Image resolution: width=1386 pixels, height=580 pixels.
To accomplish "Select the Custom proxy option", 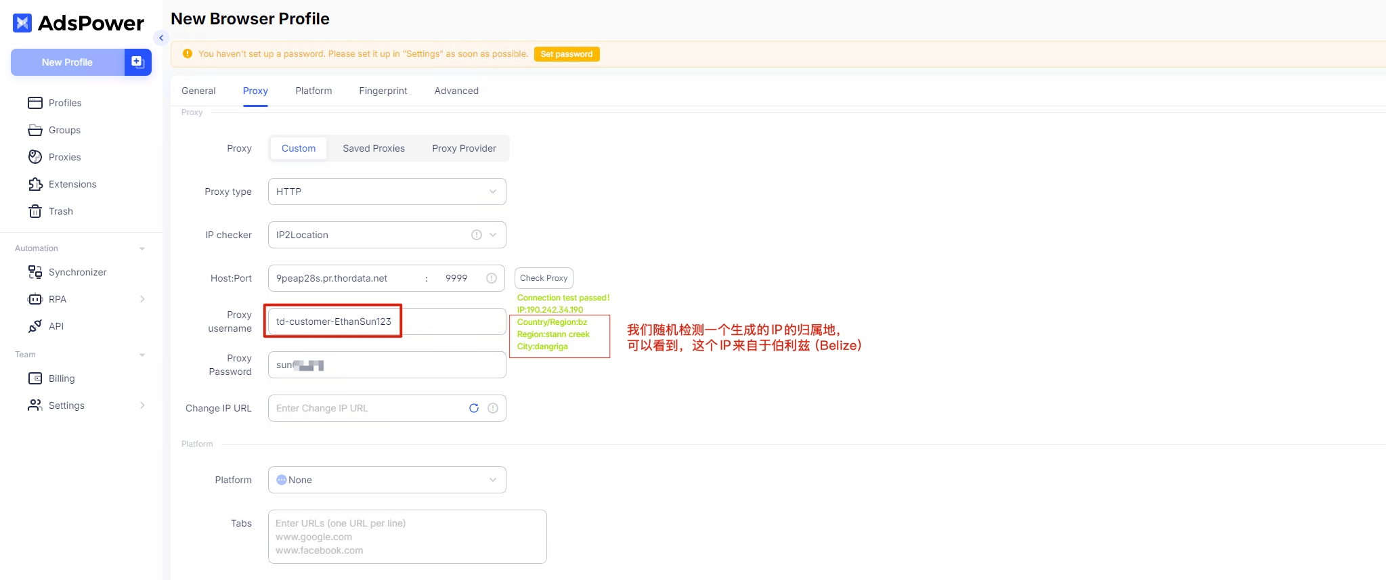I will tap(298, 148).
